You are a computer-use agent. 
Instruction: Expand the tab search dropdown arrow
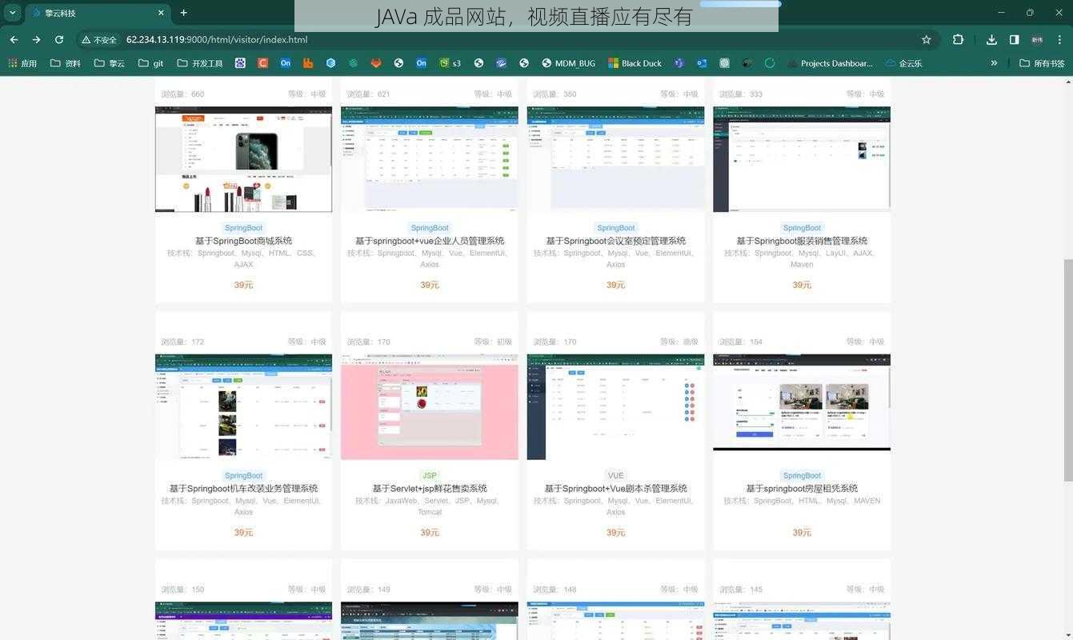(x=12, y=13)
